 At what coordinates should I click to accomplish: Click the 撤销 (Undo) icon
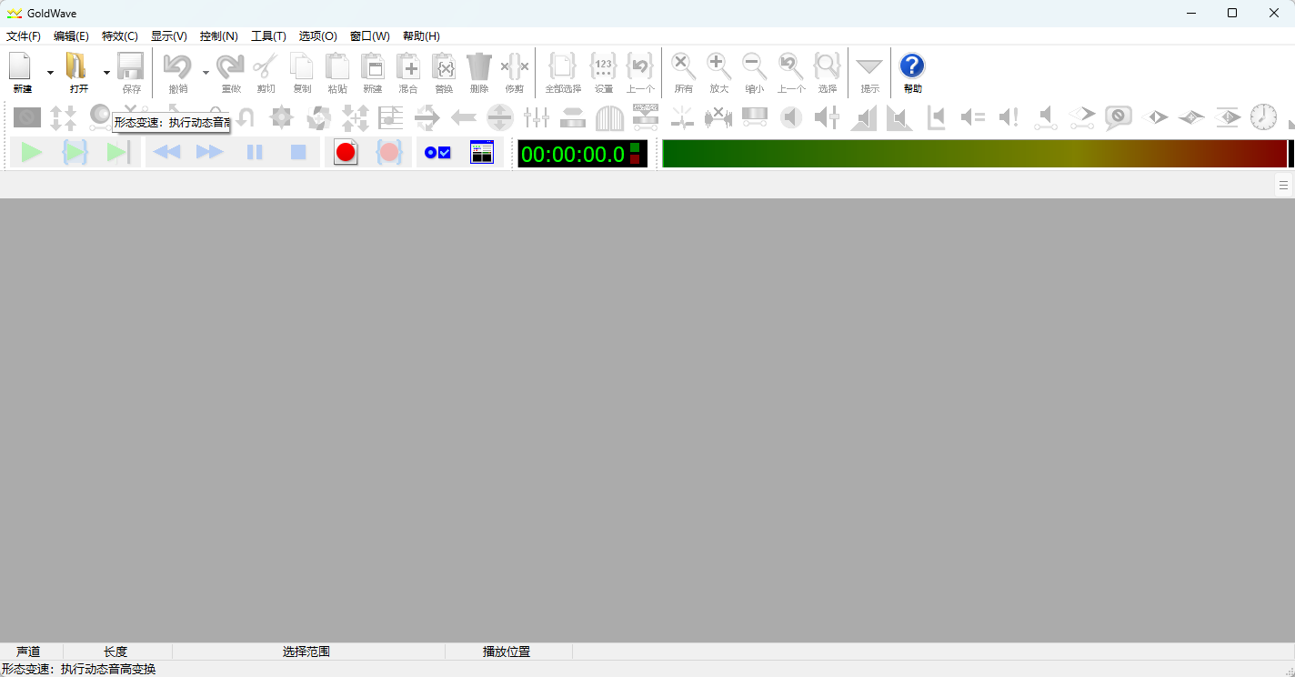click(x=177, y=72)
